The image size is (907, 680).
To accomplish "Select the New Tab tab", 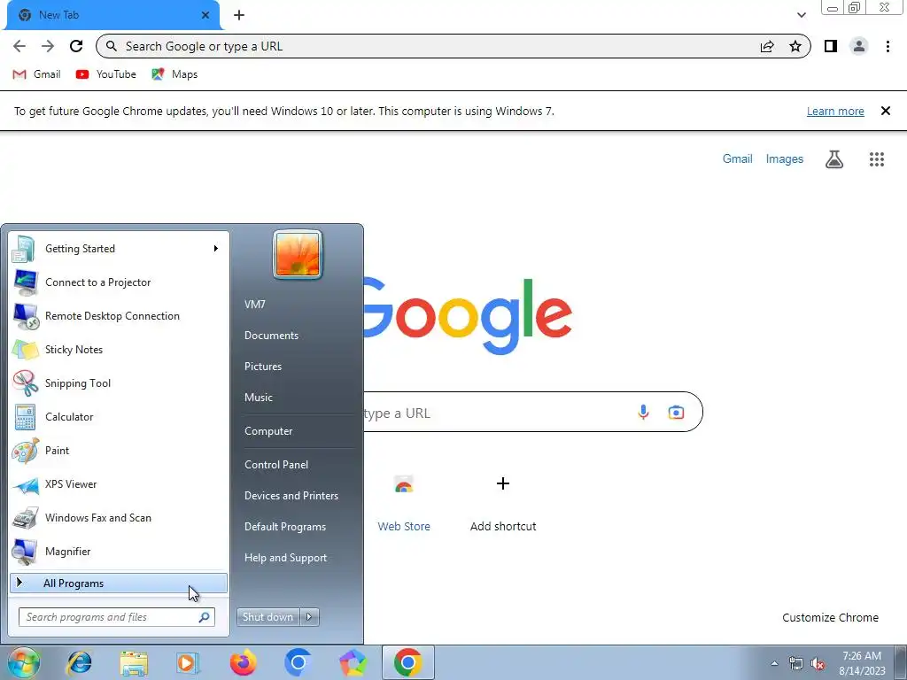I will 113,15.
